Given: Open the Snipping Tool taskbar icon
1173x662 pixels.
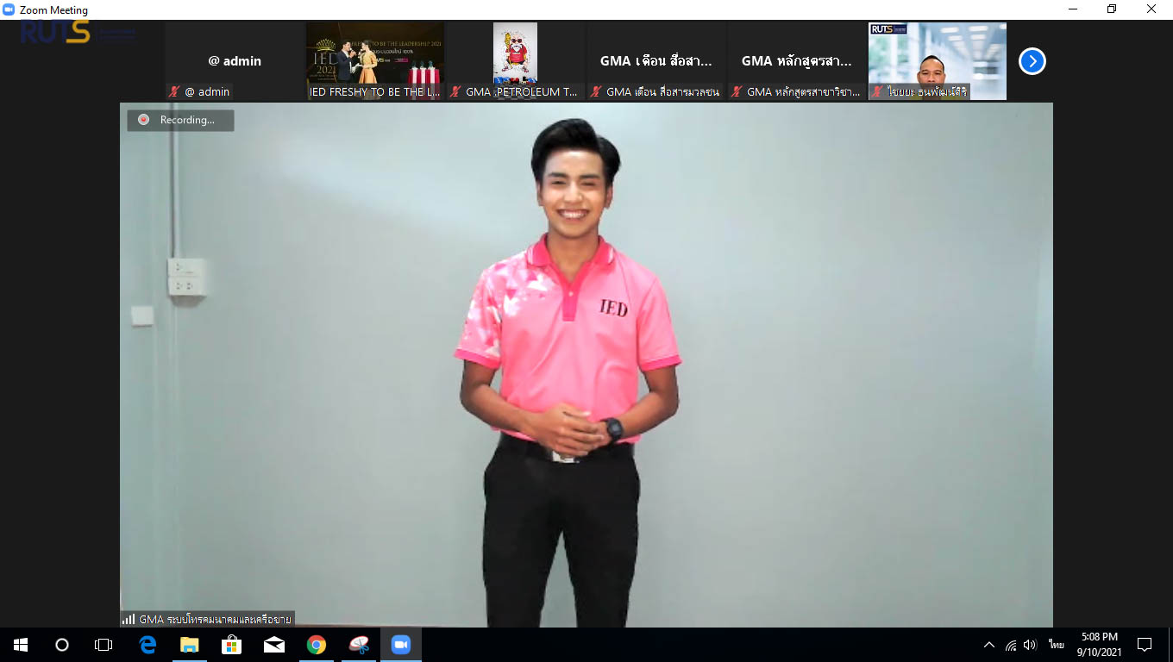Looking at the screenshot, I should click(359, 645).
